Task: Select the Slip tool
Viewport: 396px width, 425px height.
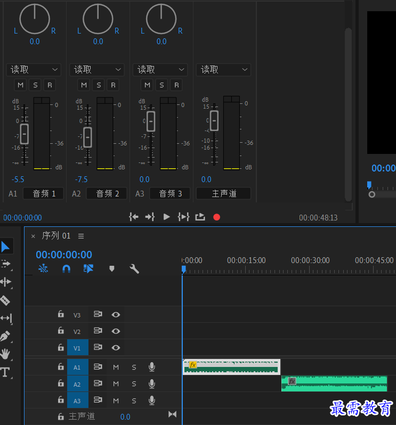Action: pos(6,318)
